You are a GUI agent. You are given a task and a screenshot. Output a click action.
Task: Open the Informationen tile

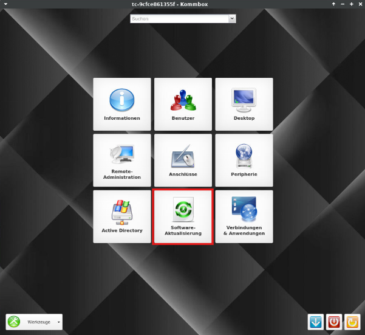(122, 104)
